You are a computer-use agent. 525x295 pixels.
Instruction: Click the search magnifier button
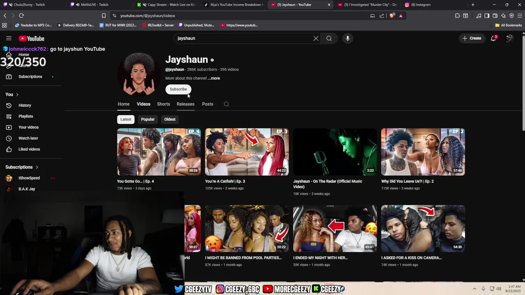point(329,38)
